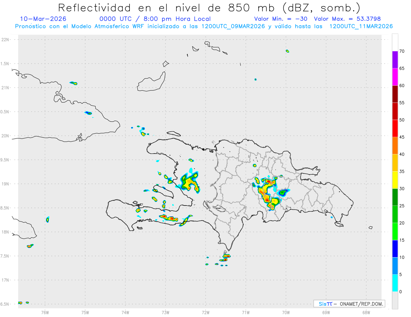Click the '1200UTC_09MAR2026' initialization time
This screenshot has height=317, width=411.
point(233,26)
